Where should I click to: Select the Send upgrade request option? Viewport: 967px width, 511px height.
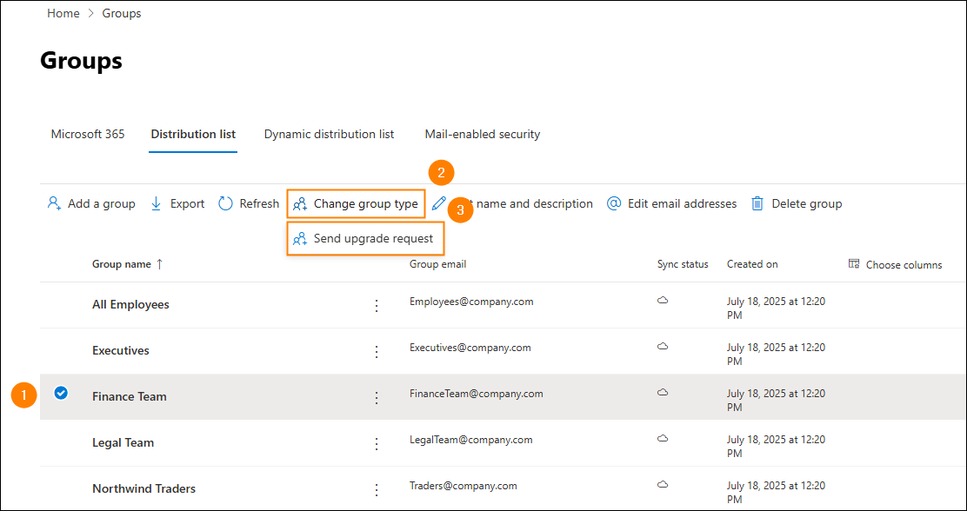[366, 238]
